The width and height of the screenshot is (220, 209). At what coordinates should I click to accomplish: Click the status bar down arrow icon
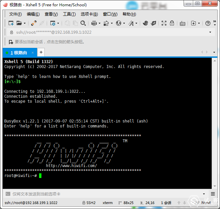coord(185,203)
